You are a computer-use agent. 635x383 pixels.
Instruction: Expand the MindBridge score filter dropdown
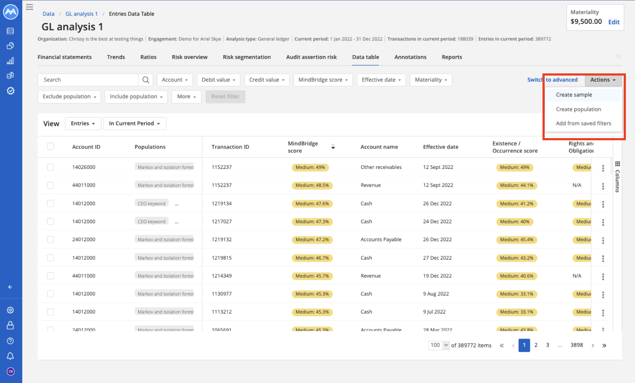323,79
